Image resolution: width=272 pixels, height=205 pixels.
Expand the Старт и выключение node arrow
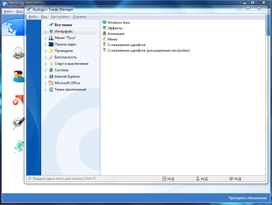click(x=46, y=64)
